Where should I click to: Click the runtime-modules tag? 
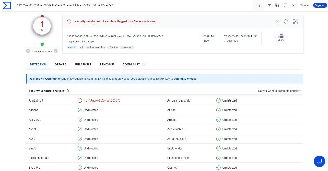pyautogui.click(x=95, y=47)
